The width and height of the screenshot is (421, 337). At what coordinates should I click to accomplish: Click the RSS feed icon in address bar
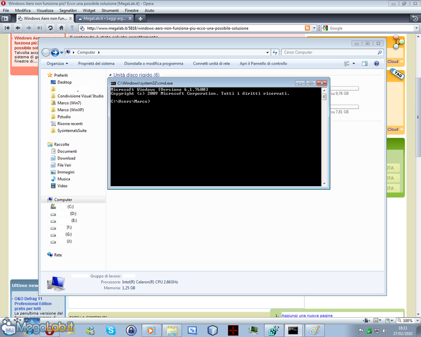(x=307, y=28)
